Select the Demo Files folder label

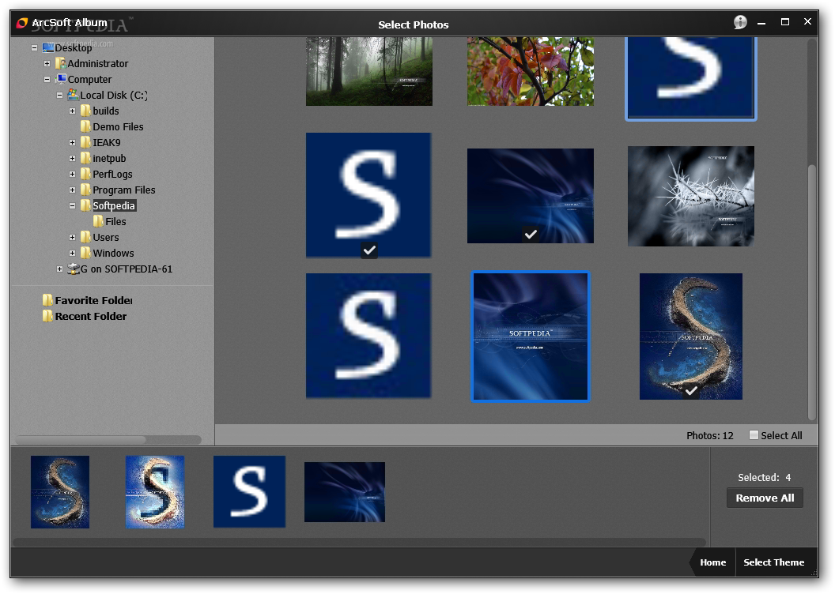point(119,126)
